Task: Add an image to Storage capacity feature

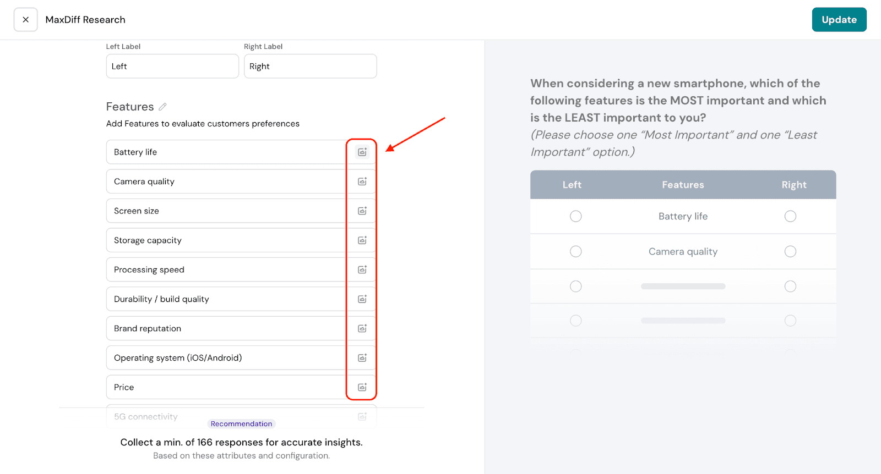Action: 362,240
